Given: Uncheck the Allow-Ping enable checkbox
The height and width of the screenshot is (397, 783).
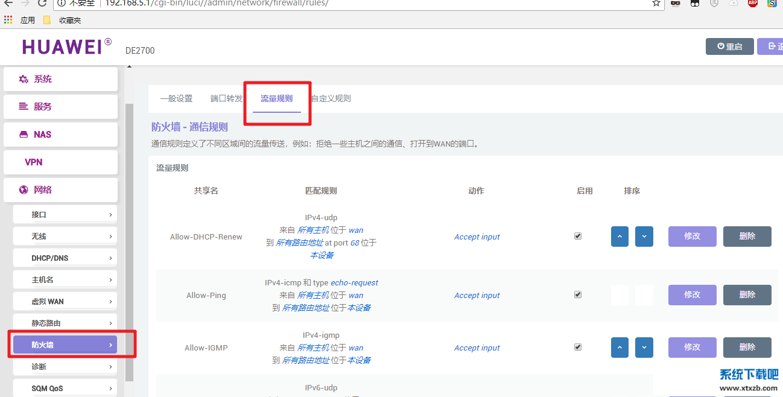Looking at the screenshot, I should [578, 294].
